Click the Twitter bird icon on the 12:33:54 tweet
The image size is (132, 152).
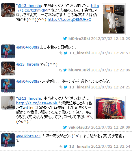point(66,146)
